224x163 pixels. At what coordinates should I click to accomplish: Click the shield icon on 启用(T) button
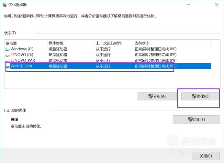(190, 119)
